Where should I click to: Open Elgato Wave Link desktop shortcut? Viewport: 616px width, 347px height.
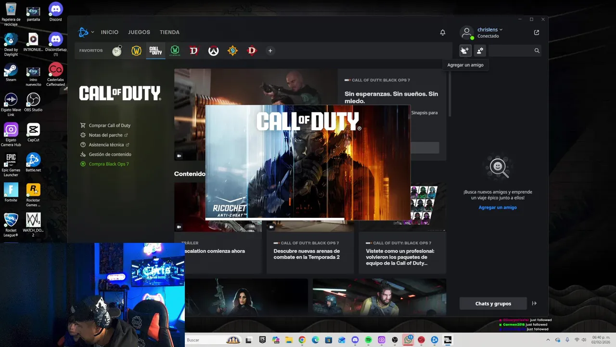point(11,105)
